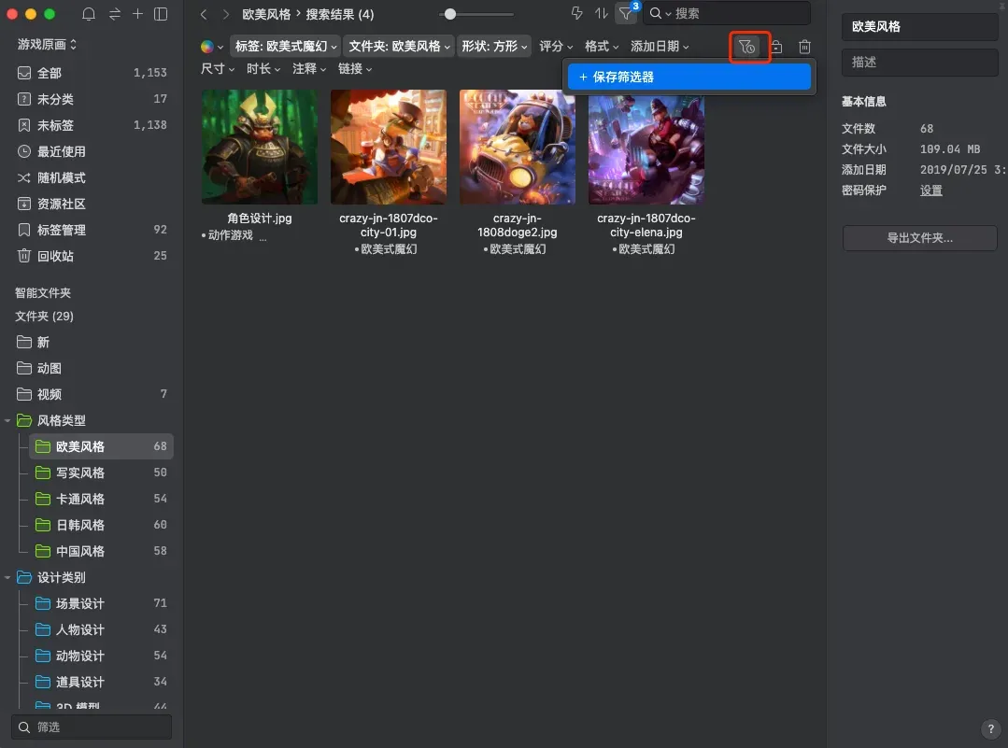The width and height of the screenshot is (1008, 748).
Task: Click the lock icon in filter bar
Action: tap(776, 47)
